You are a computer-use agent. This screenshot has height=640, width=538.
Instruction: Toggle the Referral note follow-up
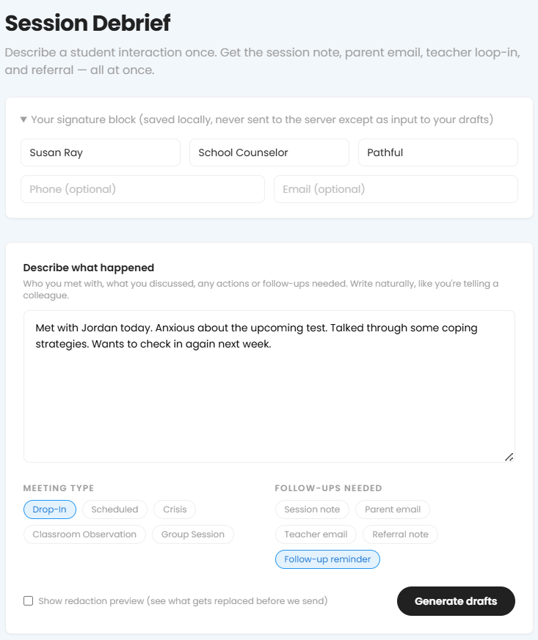pos(400,534)
